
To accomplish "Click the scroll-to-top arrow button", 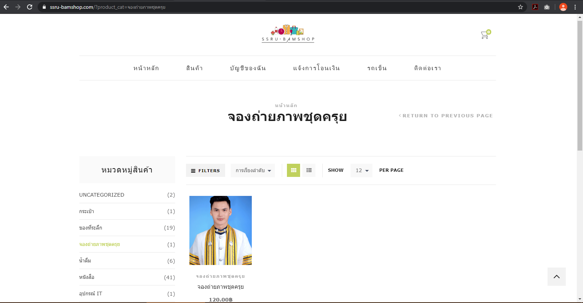I will point(556,277).
